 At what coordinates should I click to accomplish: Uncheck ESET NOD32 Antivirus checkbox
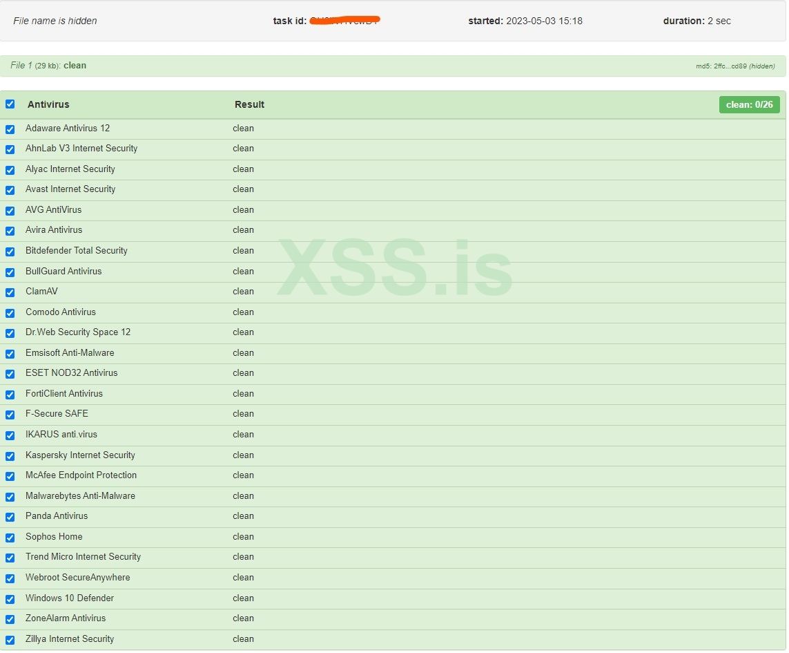[10, 375]
